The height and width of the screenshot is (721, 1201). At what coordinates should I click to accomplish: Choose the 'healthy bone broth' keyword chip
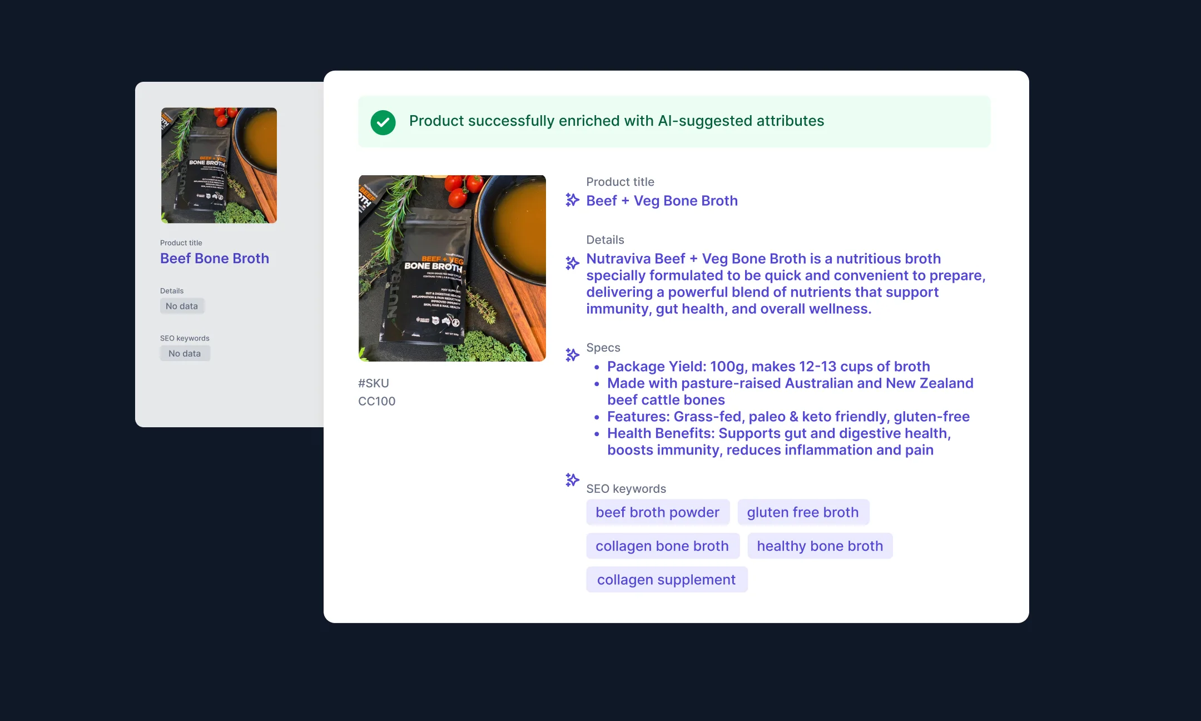coord(820,546)
